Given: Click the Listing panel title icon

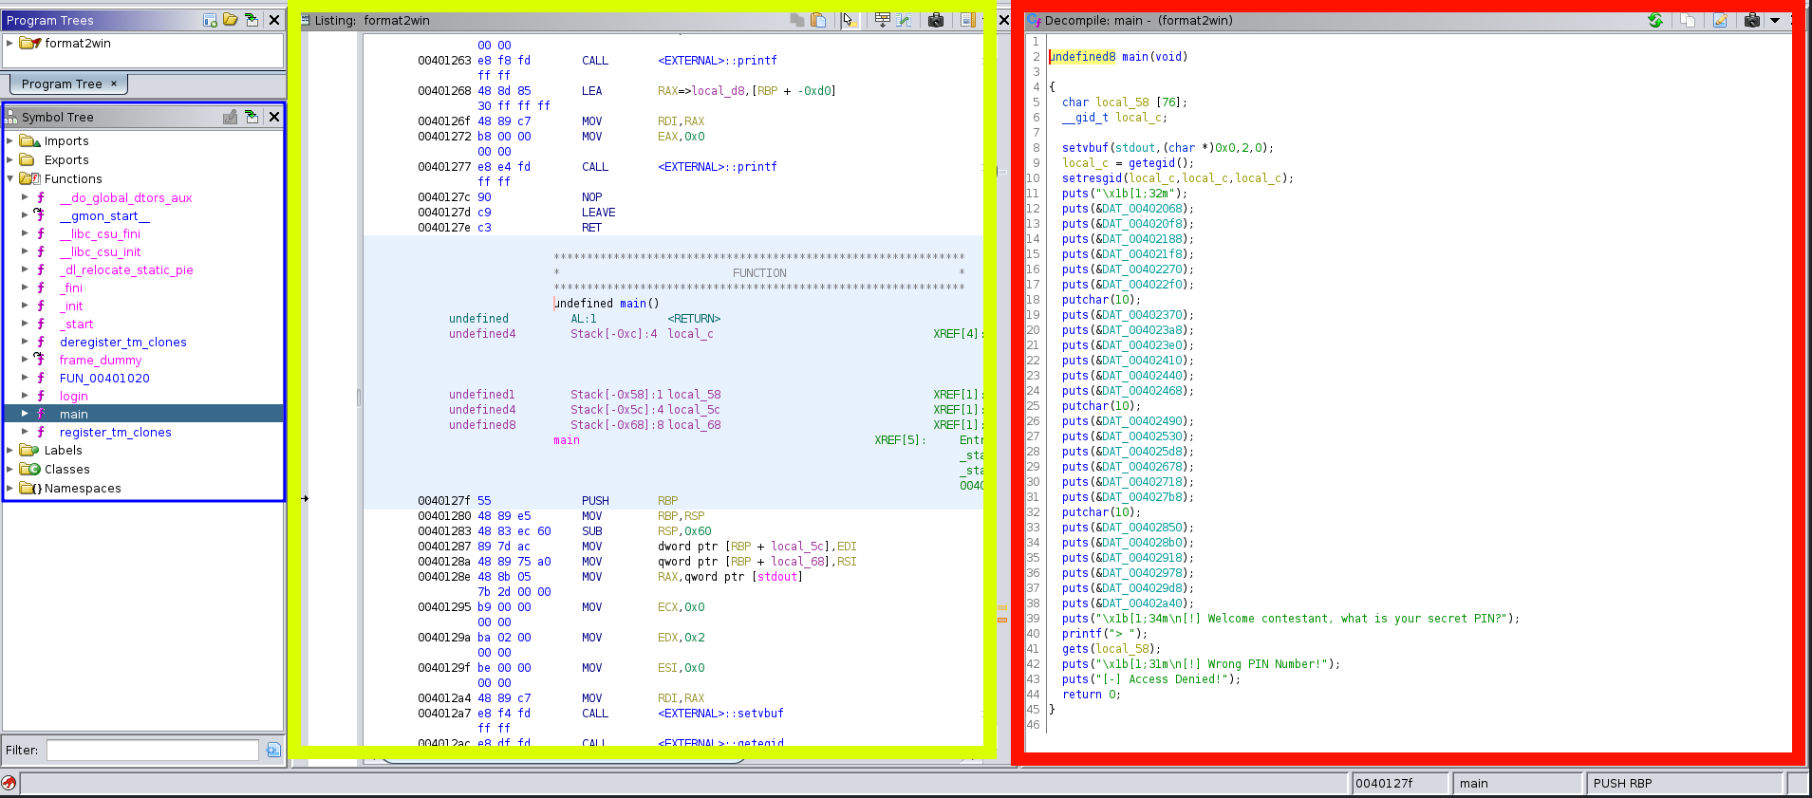Looking at the screenshot, I should 306,20.
